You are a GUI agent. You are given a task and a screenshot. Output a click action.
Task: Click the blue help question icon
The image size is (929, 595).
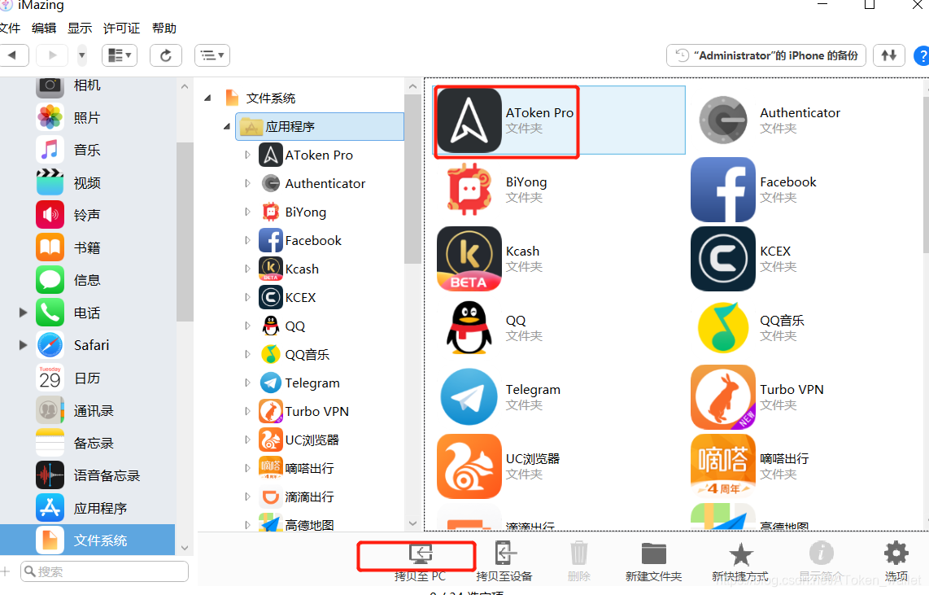(922, 55)
